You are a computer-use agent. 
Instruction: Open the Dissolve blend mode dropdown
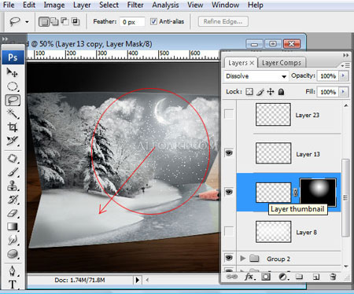click(x=256, y=76)
